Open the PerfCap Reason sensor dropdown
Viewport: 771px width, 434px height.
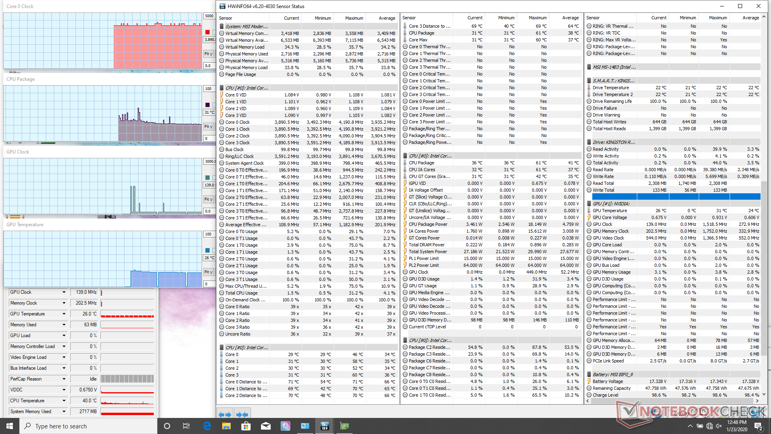64,379
